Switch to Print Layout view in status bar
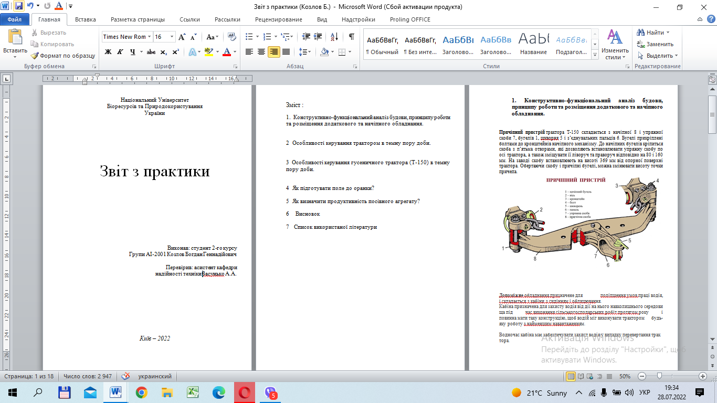This screenshot has height=403, width=717. (x=571, y=376)
